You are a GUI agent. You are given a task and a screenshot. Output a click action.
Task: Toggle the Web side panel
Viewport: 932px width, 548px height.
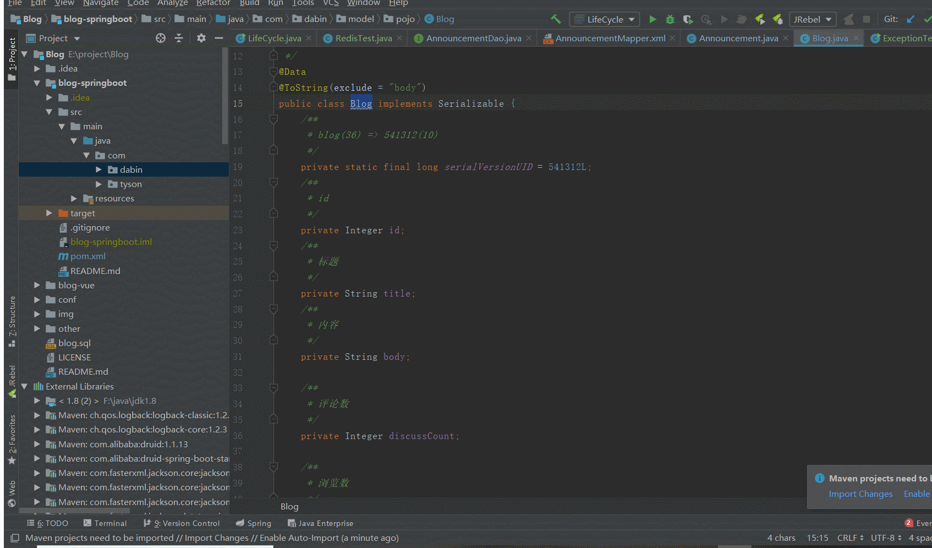[12, 494]
